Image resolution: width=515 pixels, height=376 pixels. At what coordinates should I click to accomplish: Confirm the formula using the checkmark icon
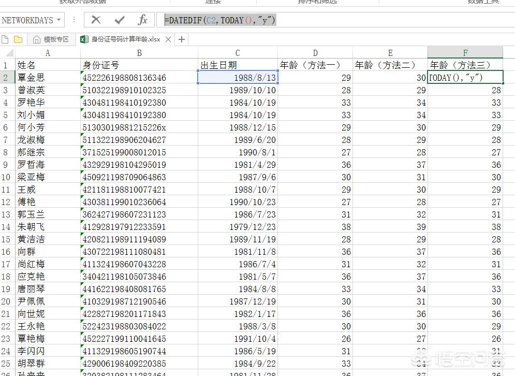pyautogui.click(x=119, y=19)
